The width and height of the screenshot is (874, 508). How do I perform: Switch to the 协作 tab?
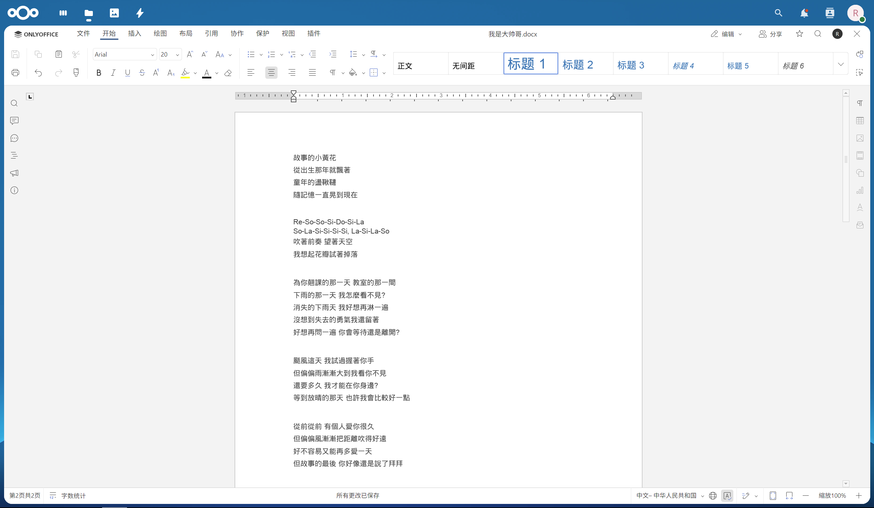(x=237, y=34)
